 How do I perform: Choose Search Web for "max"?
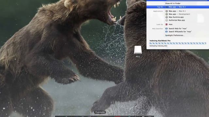click(176, 29)
